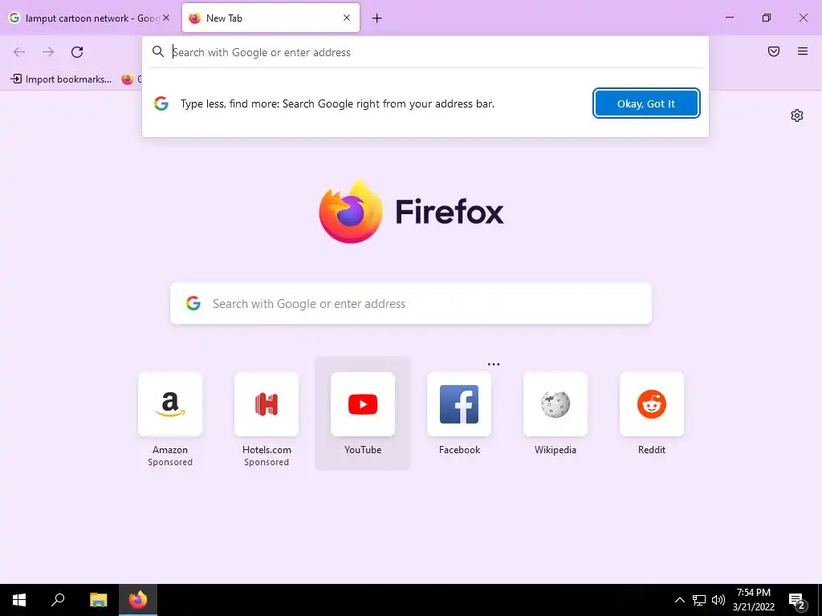
Task: Restore down the Firefox window
Action: tap(767, 18)
